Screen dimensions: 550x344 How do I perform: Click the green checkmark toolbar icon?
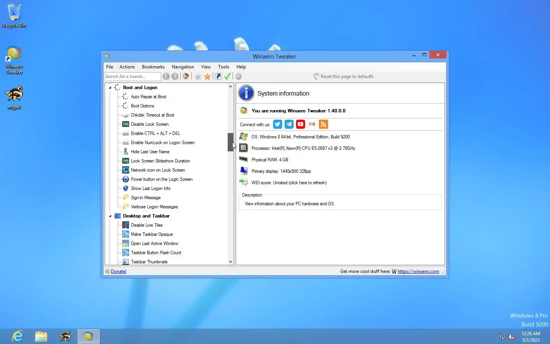coord(227,76)
